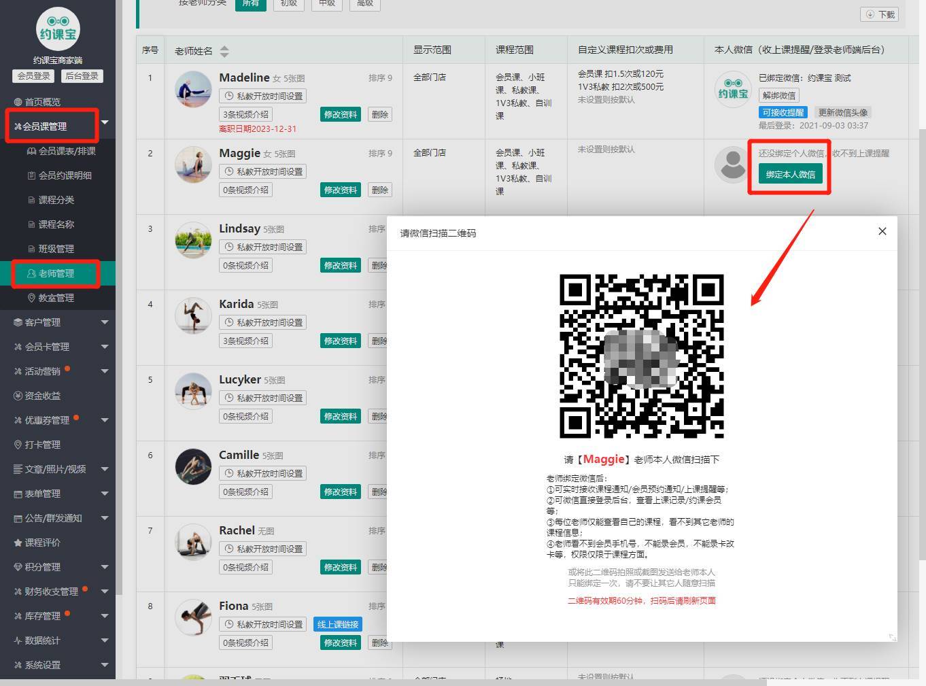Go to 首页概览
Screen dimensions: 926x686
[42, 102]
